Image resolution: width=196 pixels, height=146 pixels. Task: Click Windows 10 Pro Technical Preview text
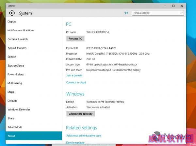click(105, 102)
